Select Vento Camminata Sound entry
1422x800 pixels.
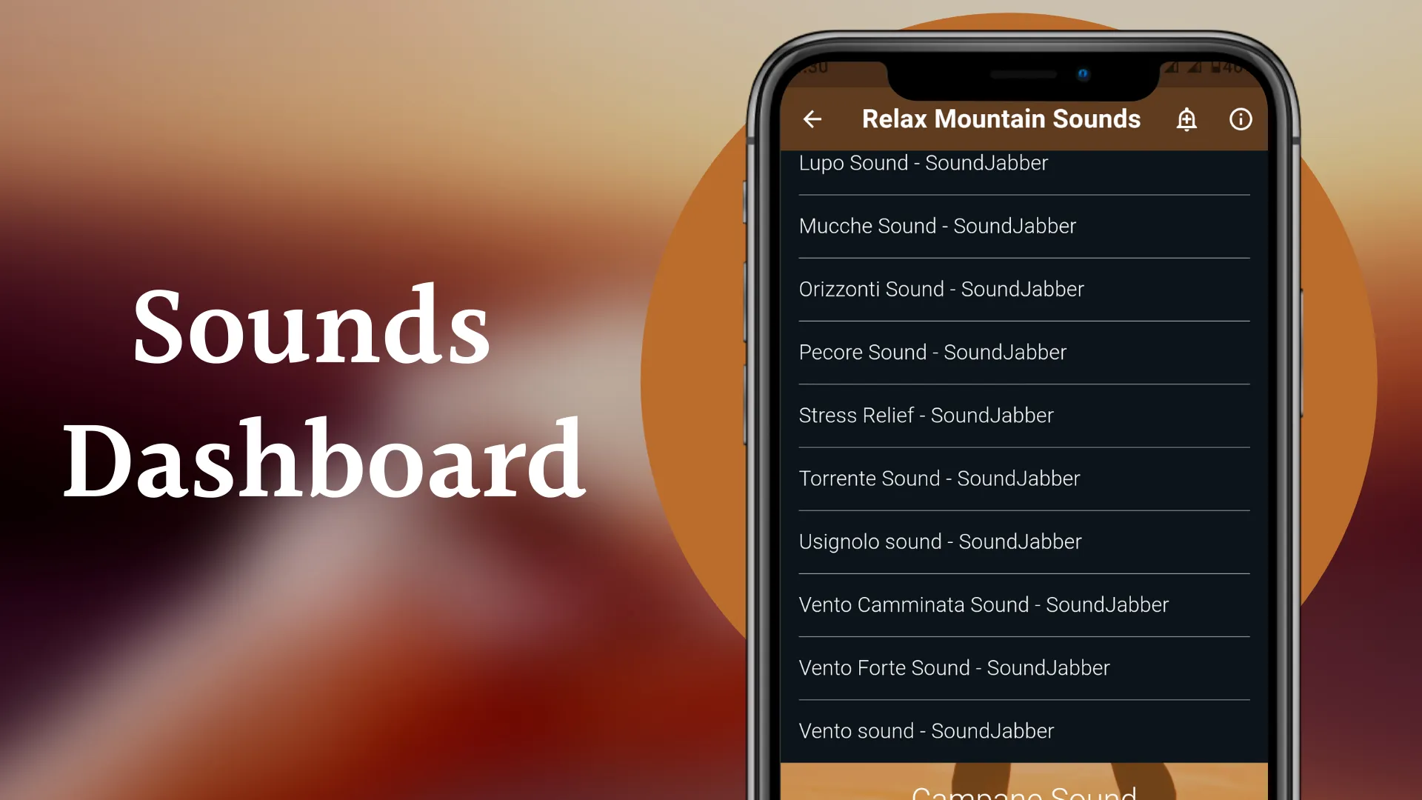click(1023, 604)
